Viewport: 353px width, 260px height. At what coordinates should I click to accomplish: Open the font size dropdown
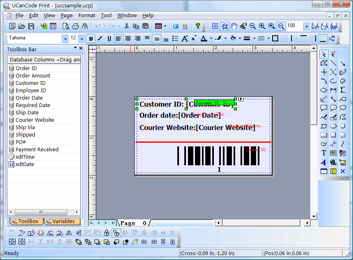pyautogui.click(x=82, y=39)
